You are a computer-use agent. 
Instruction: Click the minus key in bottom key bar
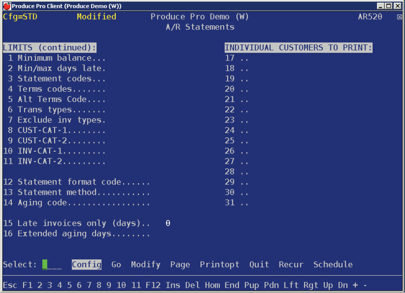365,285
